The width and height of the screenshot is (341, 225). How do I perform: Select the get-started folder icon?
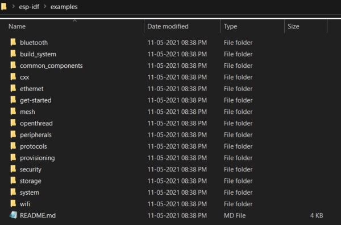[13, 100]
